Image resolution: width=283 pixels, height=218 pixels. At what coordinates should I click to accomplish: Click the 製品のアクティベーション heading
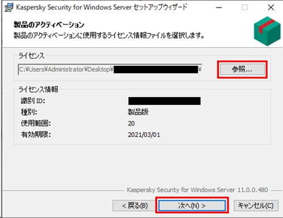[x=49, y=24]
